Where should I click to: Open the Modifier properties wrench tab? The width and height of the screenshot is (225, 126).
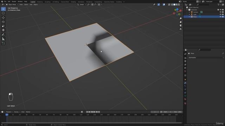tap(185, 83)
